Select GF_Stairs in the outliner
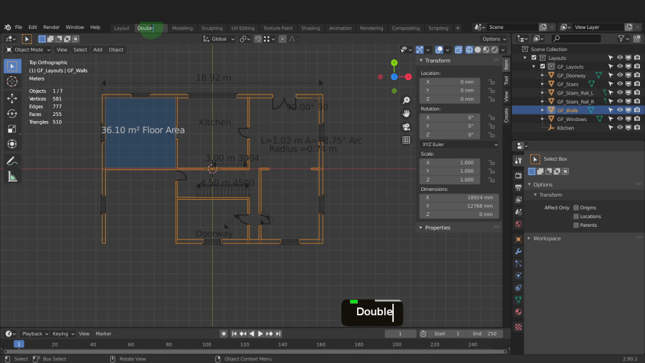645x363 pixels. (x=568, y=84)
